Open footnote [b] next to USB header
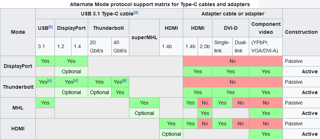The image size is (320, 139). [x=51, y=27]
